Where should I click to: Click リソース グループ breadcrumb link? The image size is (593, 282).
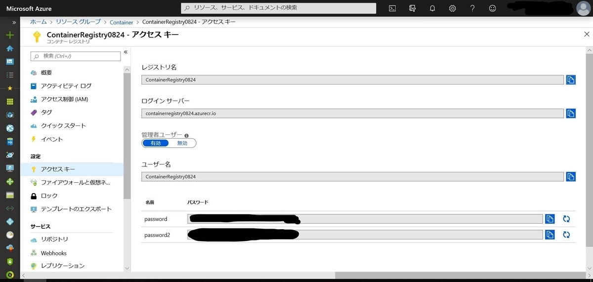[x=78, y=22]
